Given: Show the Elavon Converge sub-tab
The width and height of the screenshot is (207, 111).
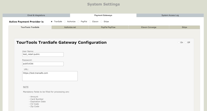Looking at the screenshot, I should pos(149,27).
